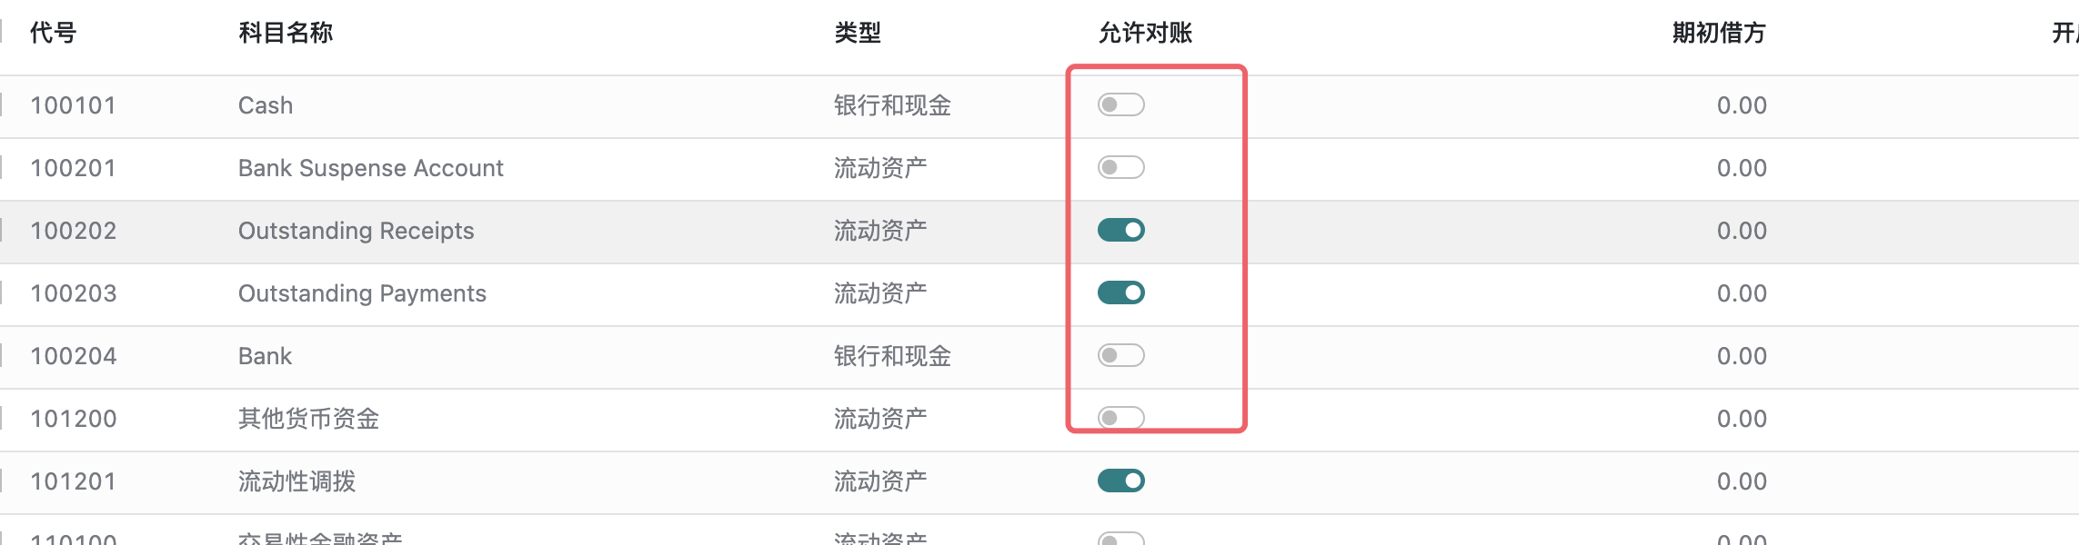Change type of Bank account 100204
Image resolution: width=2079 pixels, height=545 pixels.
pyautogui.click(x=892, y=357)
